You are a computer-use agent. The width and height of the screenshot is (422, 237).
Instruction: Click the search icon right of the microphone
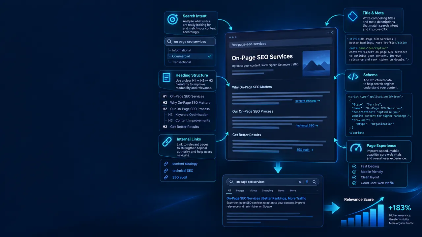[x=314, y=182]
